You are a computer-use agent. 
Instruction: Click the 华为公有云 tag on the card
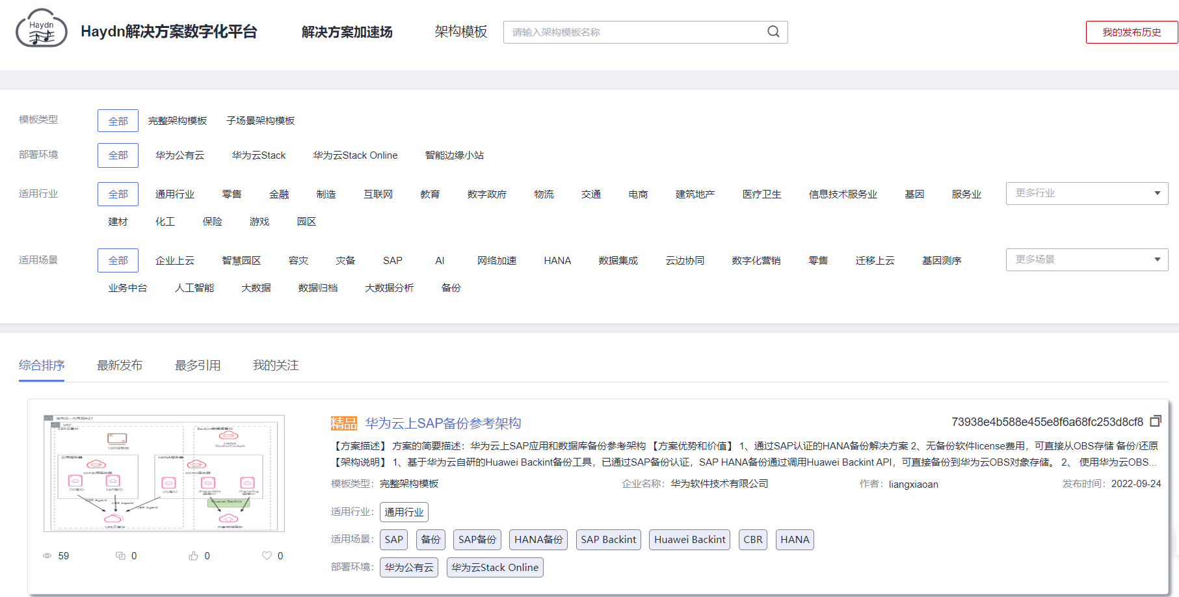coord(409,568)
